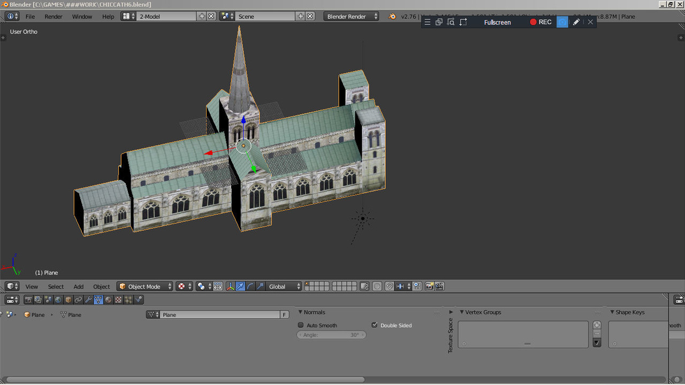Click the Fullscreen button in recorder bar
Screen dimensions: 685x385
click(x=497, y=22)
